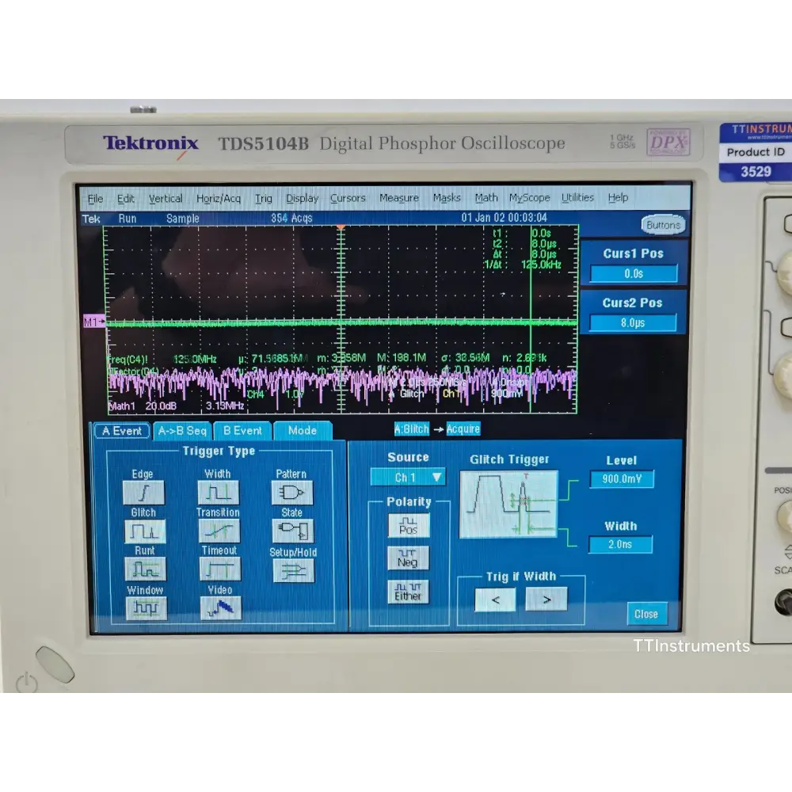Open the Utilities menu
792x792 pixels.
[x=577, y=197]
